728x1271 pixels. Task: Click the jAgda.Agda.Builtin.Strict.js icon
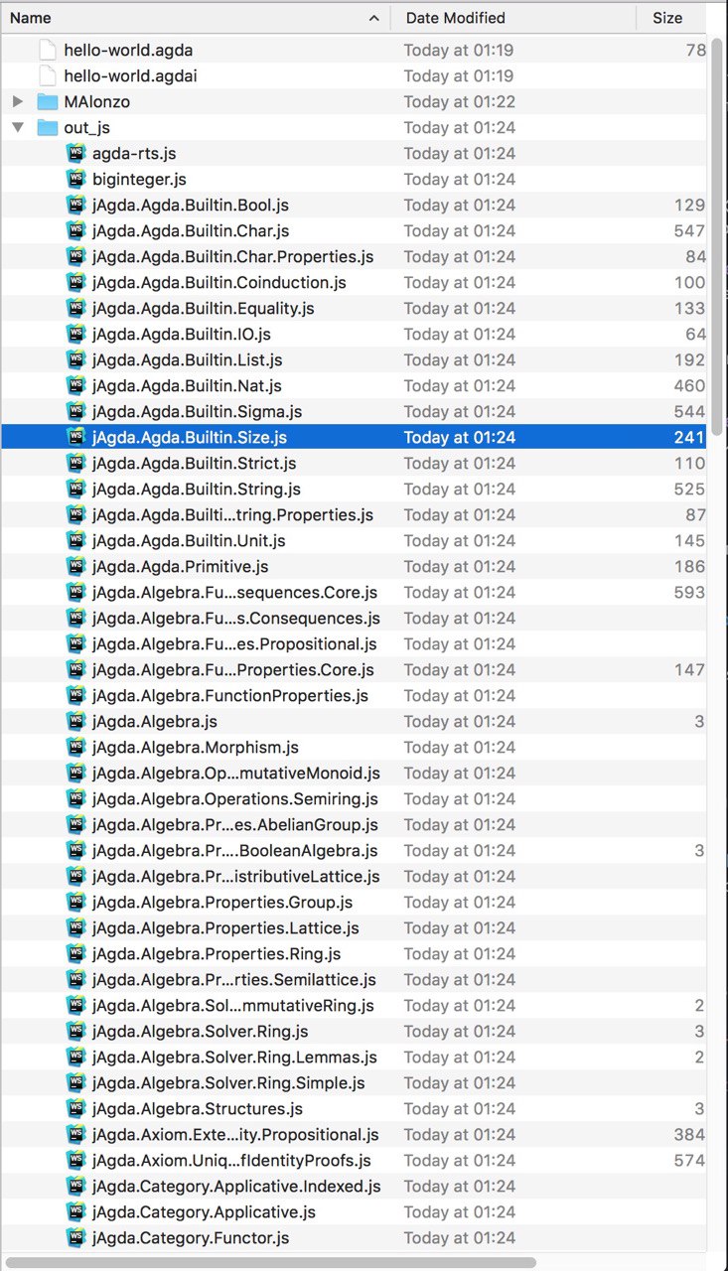point(75,463)
